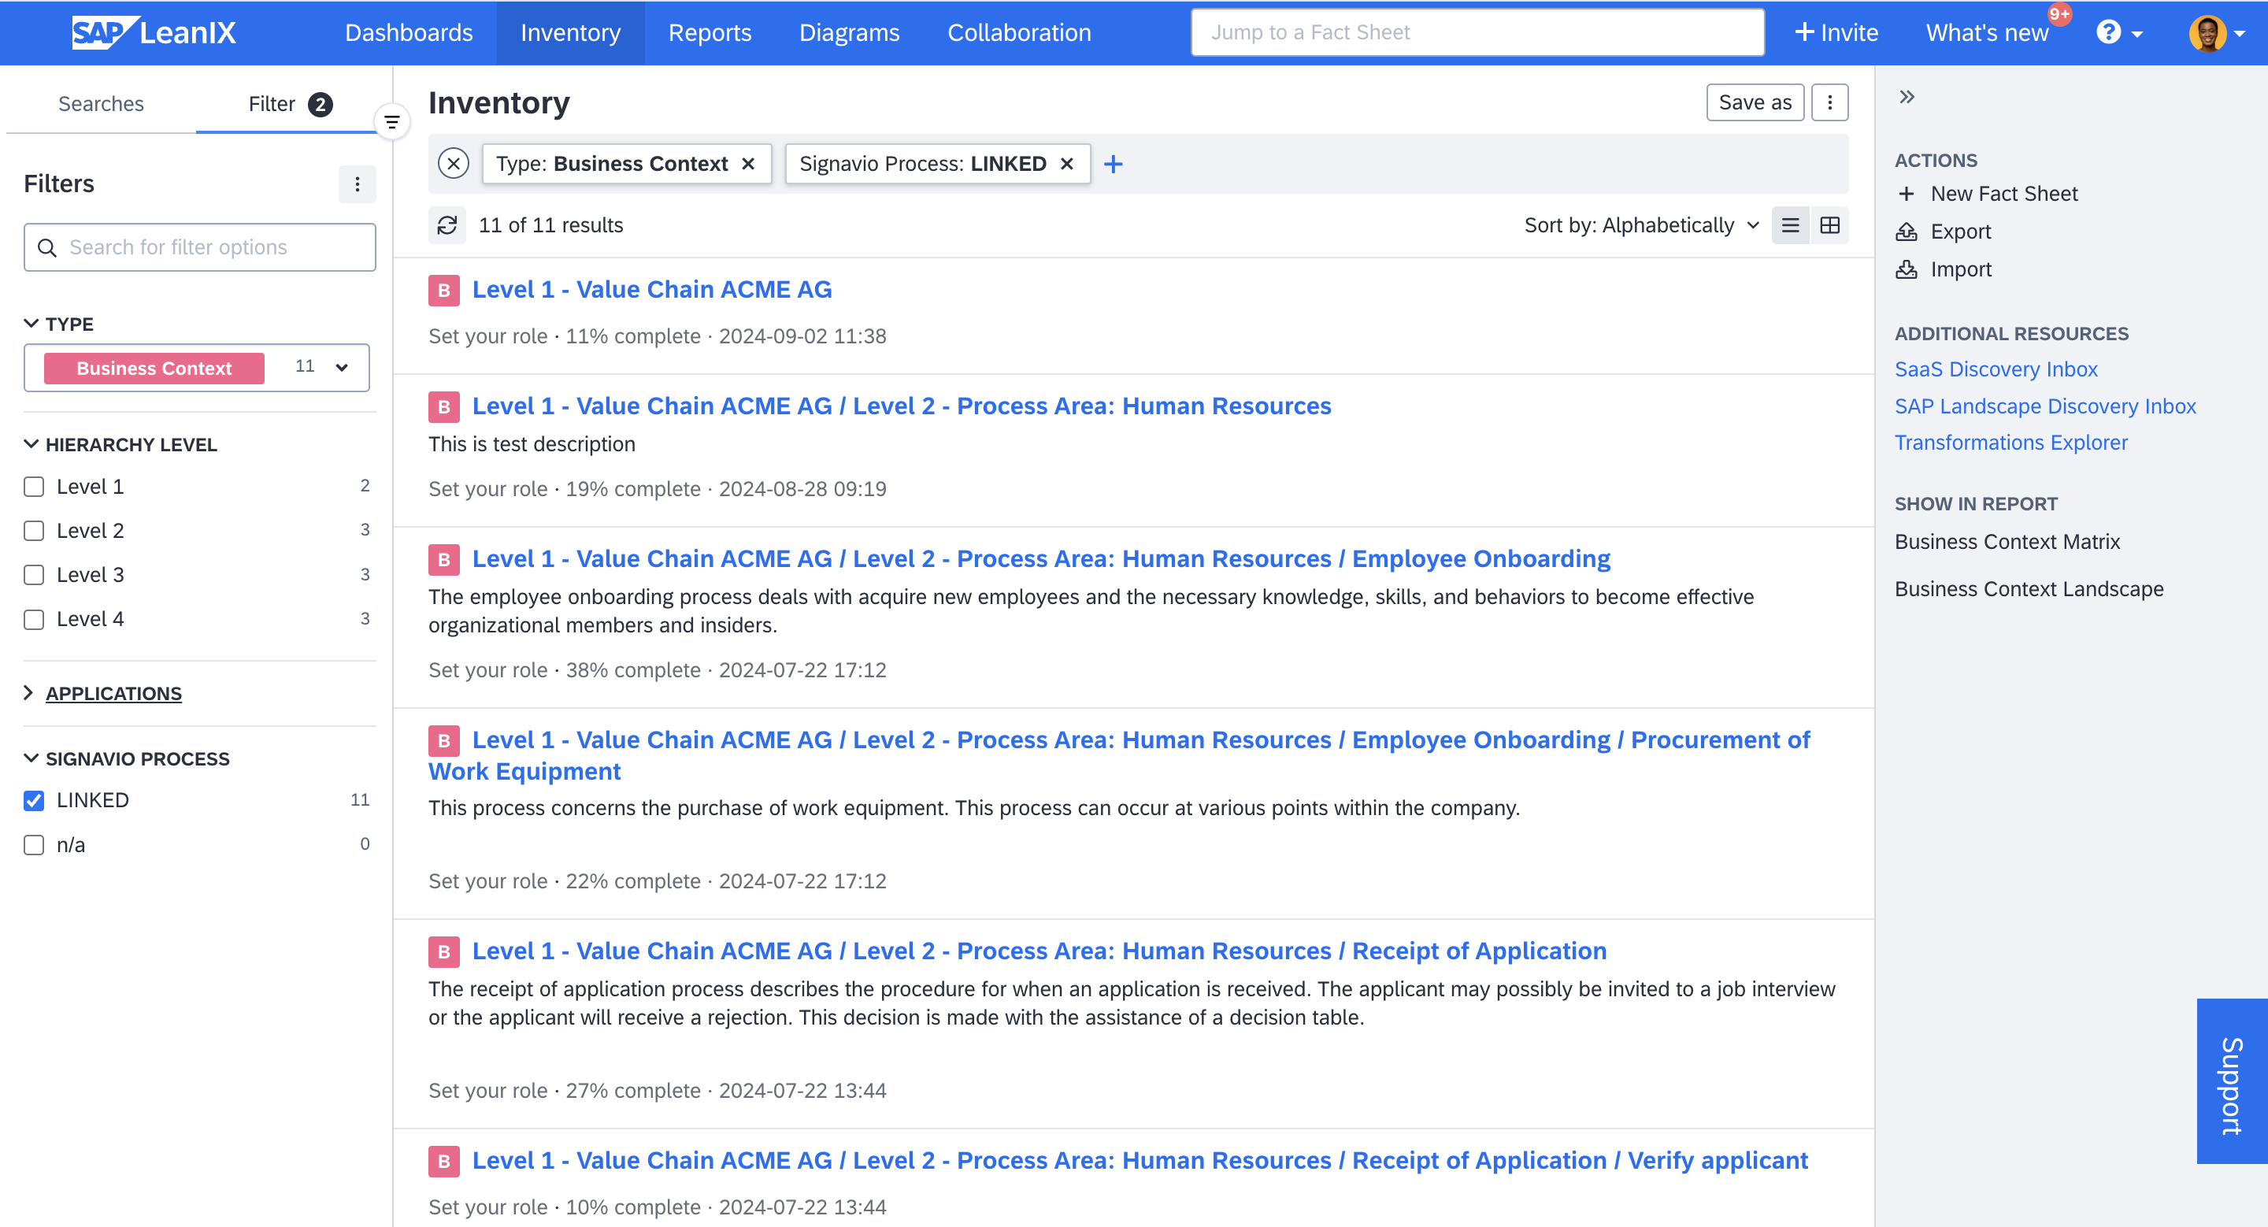Click the Export icon in Actions panel
Screen dimensions: 2268x1227
tap(1908, 232)
